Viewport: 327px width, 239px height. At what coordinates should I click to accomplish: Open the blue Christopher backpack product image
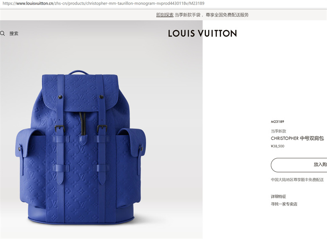pyautogui.click(x=80, y=147)
